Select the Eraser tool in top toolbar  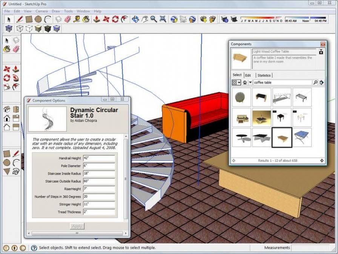click(x=68, y=19)
